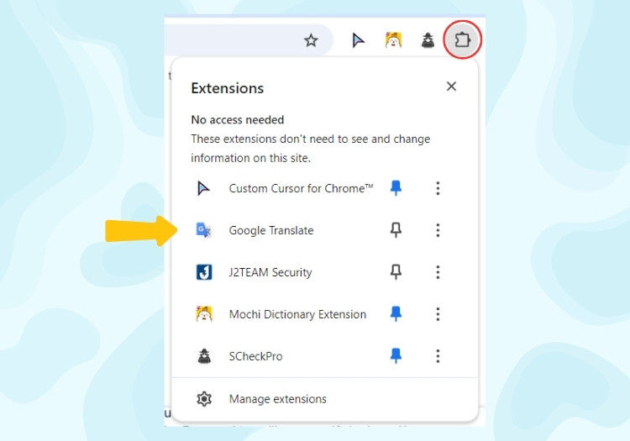The image size is (630, 441).
Task: Click the 'No access needed' section label
Action: [x=238, y=119]
